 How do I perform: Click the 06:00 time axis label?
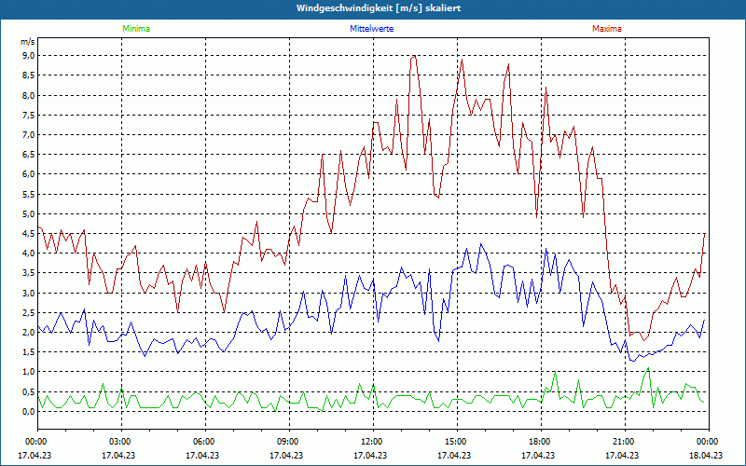pyautogui.click(x=205, y=442)
